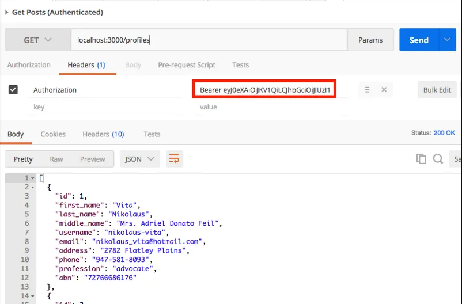Open response search magnifier icon
Viewport: 462px width, 304px height.
click(x=438, y=159)
